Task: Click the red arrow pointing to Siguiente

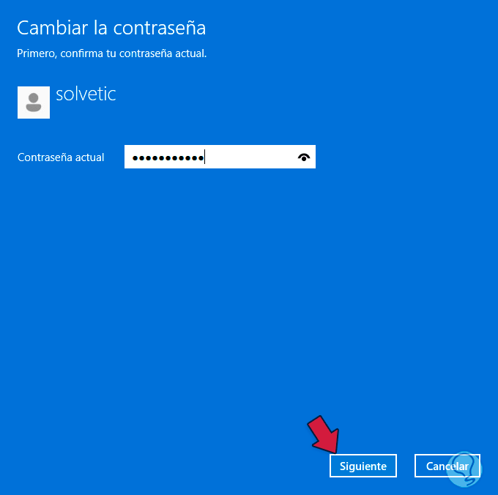Action: pyautogui.click(x=324, y=435)
